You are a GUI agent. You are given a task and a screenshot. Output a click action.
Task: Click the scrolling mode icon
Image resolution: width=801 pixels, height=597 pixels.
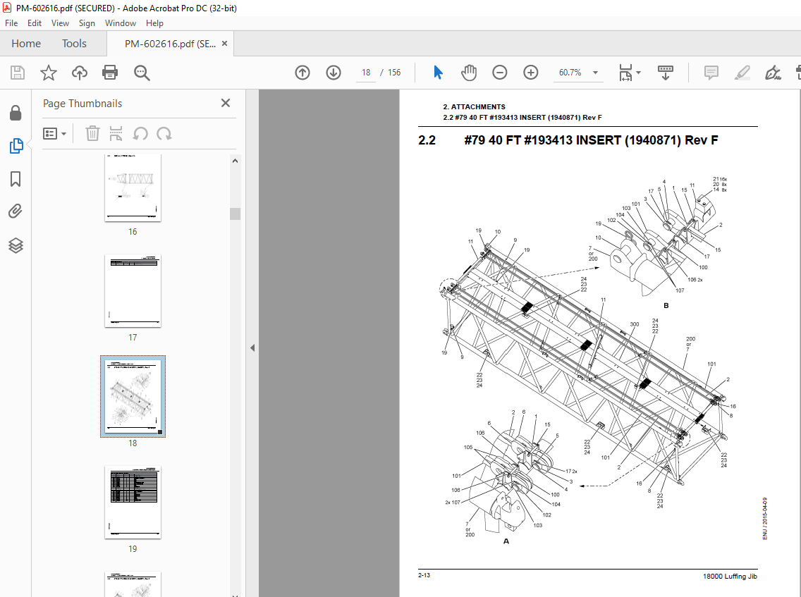(665, 73)
